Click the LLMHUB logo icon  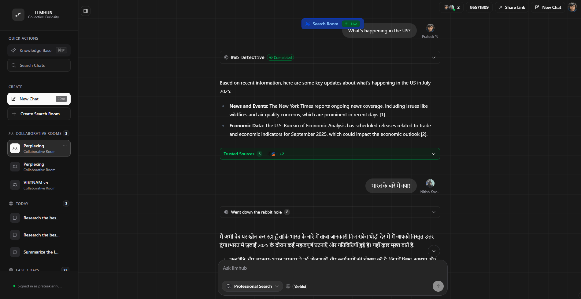[18, 15]
